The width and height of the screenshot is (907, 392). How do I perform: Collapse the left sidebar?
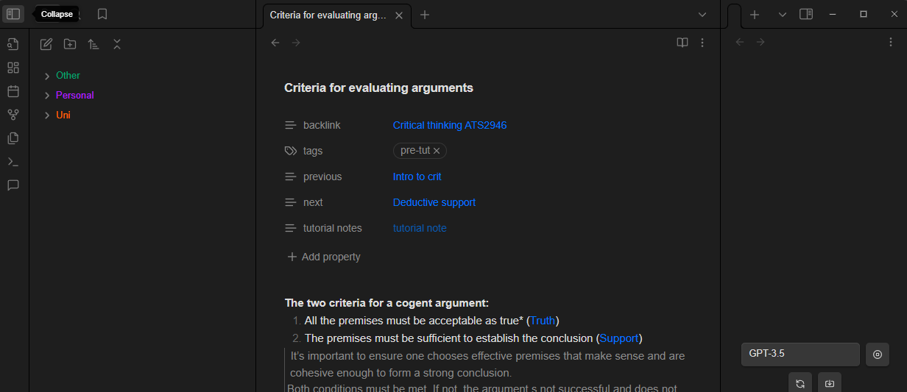point(13,14)
